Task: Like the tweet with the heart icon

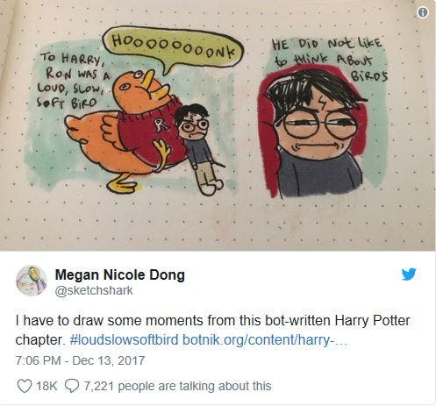Action: click(x=25, y=386)
